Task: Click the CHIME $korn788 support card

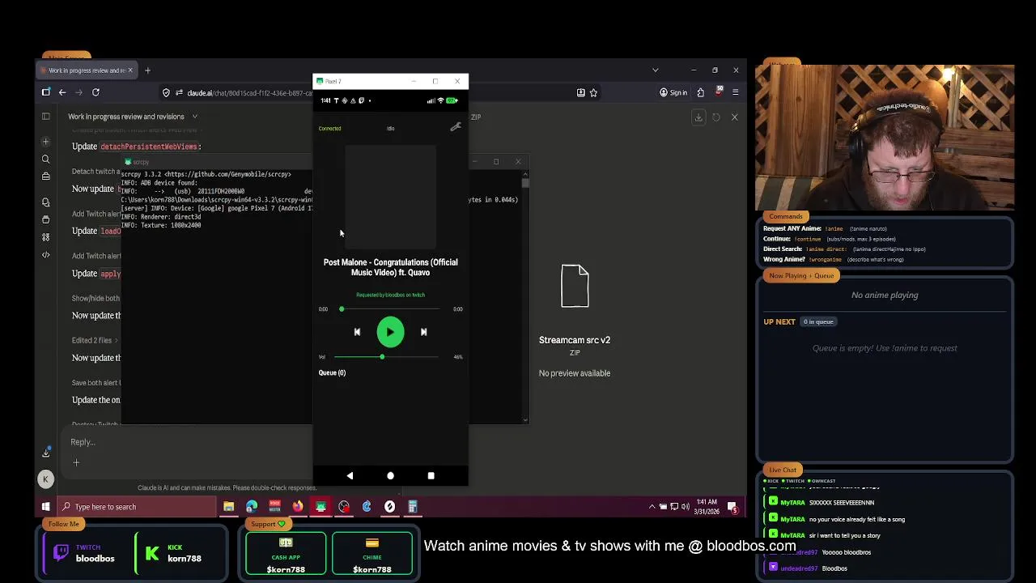Action: (372, 555)
